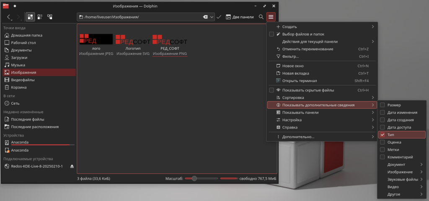Switch to icons view mode
The image size is (429, 201).
coord(31,17)
